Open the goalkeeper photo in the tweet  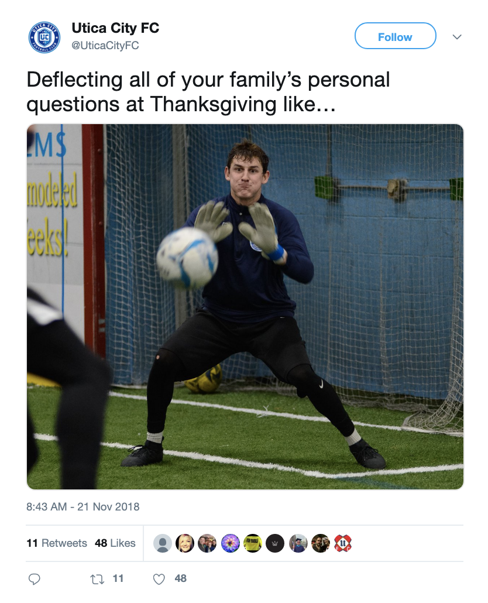[245, 307]
